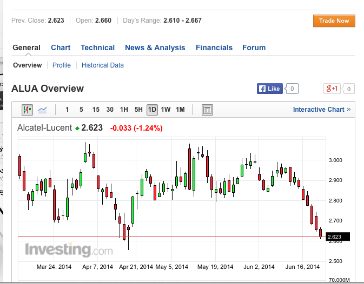Screen dimensions: 364x284
Task: Switch to candlestick chart type icon
Action: tap(27, 110)
